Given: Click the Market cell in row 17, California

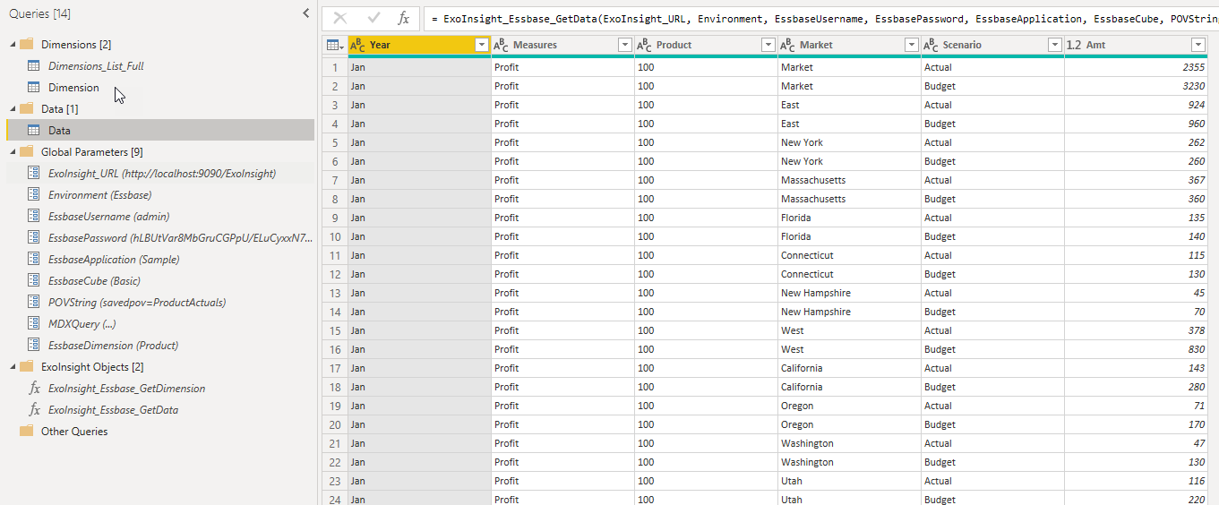Looking at the screenshot, I should click(849, 368).
